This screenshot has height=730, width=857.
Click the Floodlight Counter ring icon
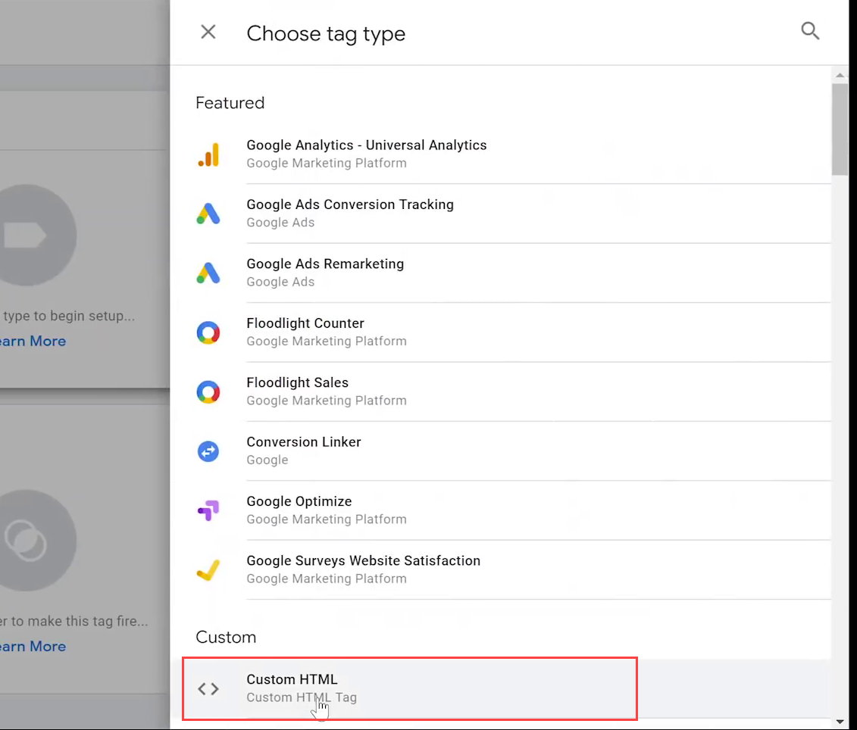click(208, 332)
